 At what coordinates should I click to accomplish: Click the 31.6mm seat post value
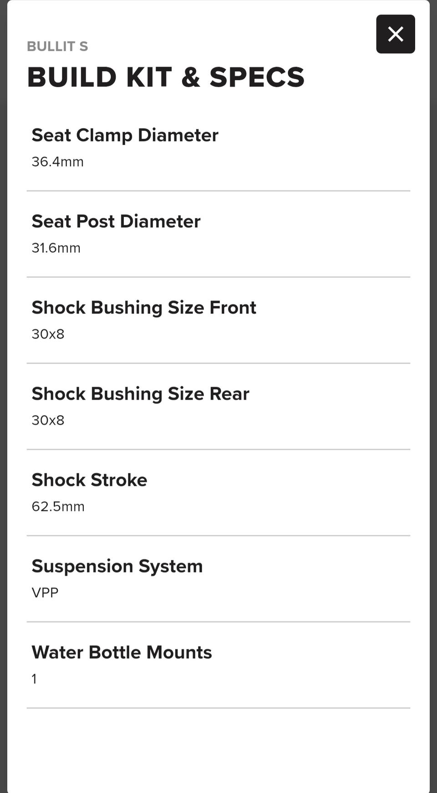coord(56,248)
